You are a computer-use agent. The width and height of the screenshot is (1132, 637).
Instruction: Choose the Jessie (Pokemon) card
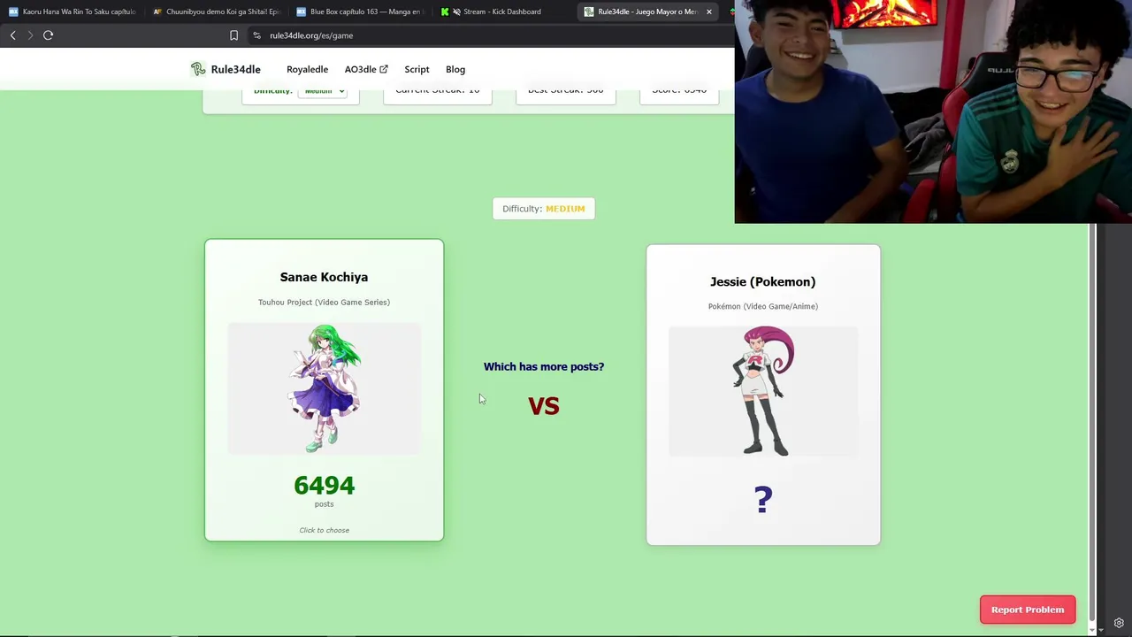coord(763,395)
